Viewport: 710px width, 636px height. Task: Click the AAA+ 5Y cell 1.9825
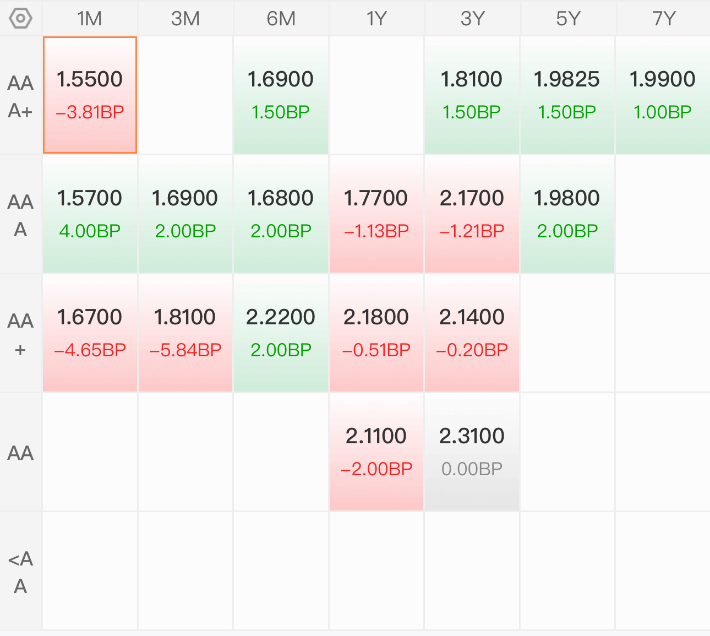click(567, 95)
